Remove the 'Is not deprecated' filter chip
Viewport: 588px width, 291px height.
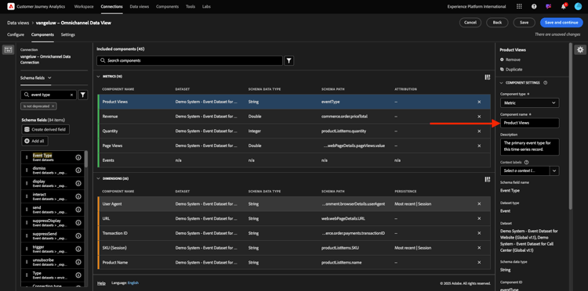pos(53,106)
